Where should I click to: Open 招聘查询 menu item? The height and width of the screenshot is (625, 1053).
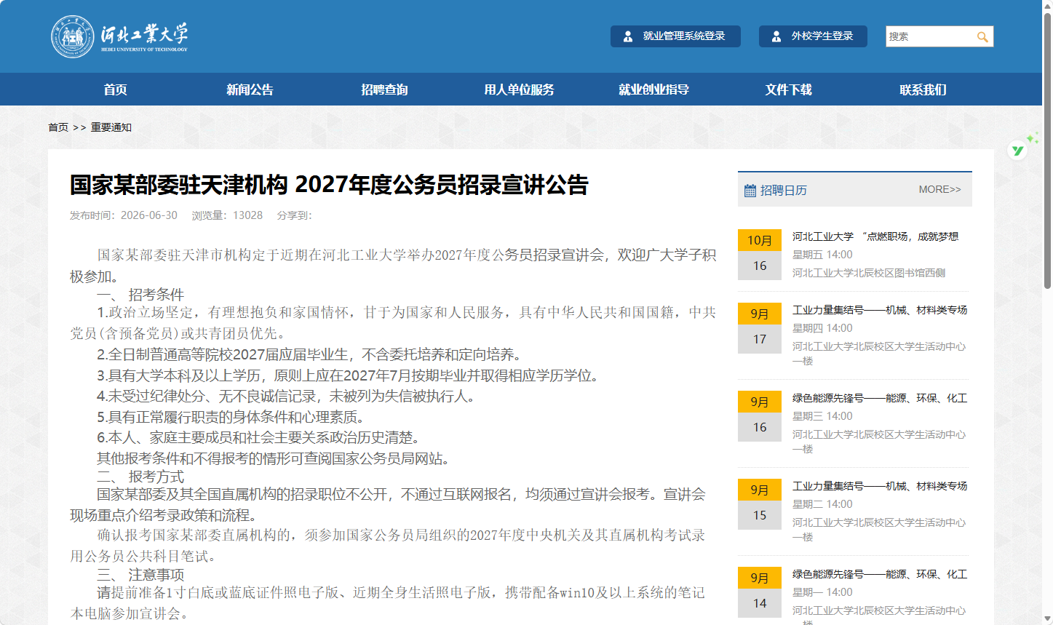tap(384, 89)
